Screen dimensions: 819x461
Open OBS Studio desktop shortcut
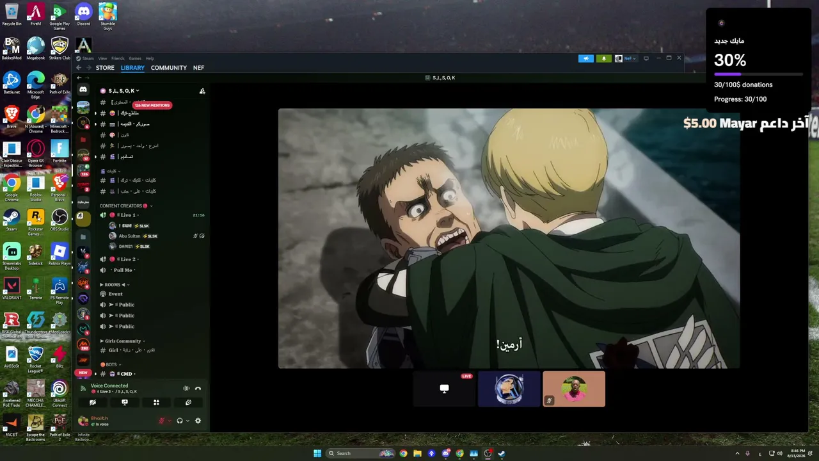coord(60,220)
